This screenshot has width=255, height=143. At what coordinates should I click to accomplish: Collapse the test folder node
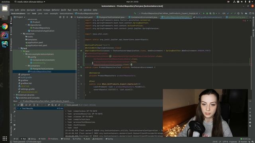(x=19, y=48)
